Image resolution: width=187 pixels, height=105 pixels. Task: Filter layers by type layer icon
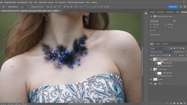[x=177, y=48]
